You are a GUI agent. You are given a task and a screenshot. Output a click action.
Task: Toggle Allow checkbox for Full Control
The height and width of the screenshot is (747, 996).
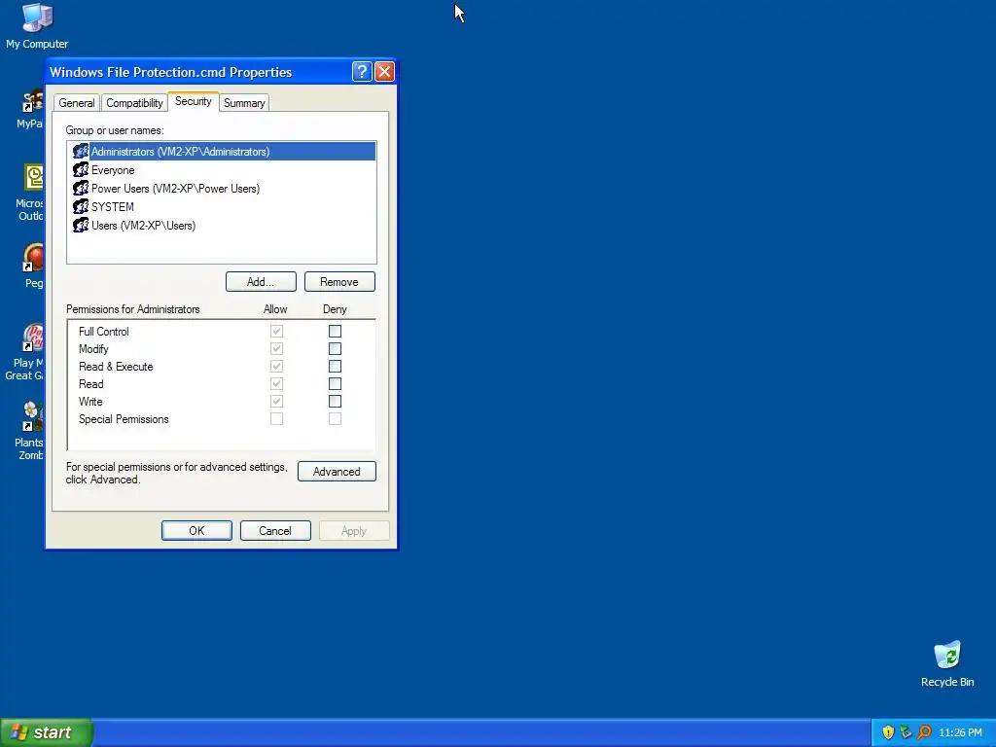276,331
